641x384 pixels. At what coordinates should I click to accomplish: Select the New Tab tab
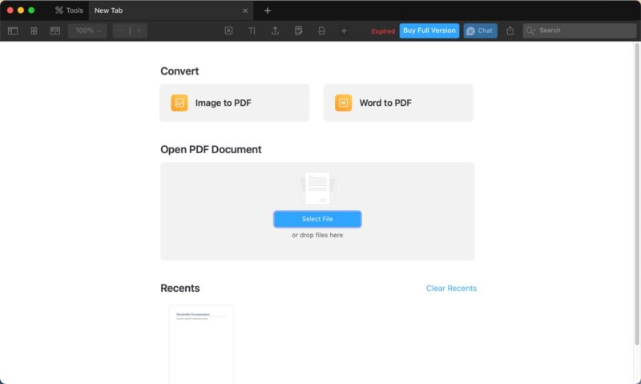click(171, 10)
